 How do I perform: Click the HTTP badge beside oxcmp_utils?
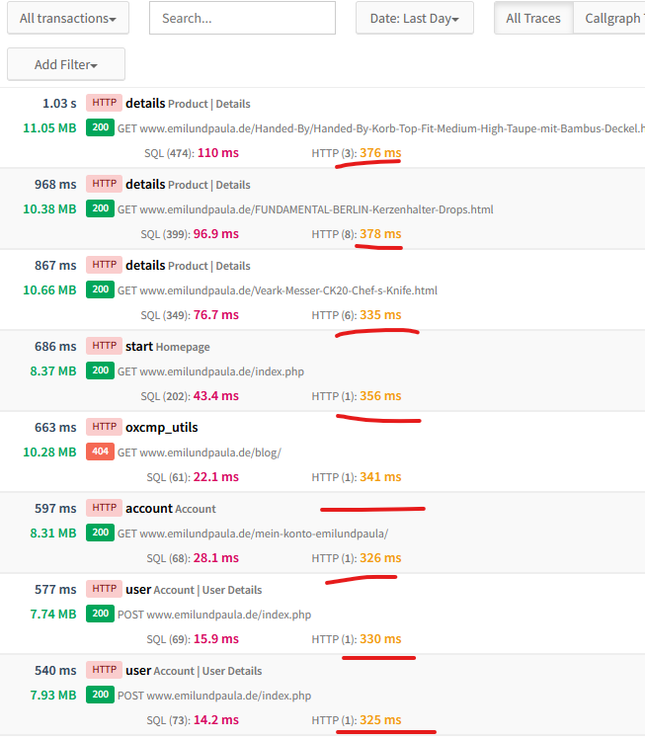coord(104,427)
